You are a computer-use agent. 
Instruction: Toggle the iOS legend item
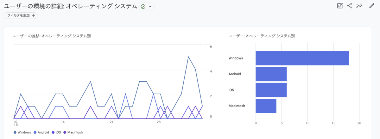click(x=56, y=132)
